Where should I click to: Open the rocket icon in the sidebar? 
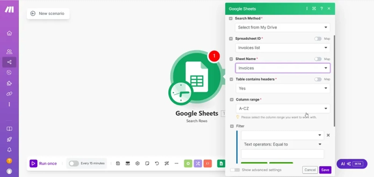(9, 139)
